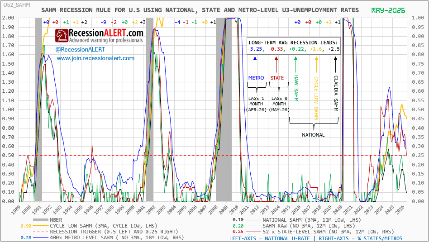429x242 pixels.
Task: Click 'SAHM RAW (NO 3MA, 12M LOW, LHS)' legend text
Action: coord(309,226)
